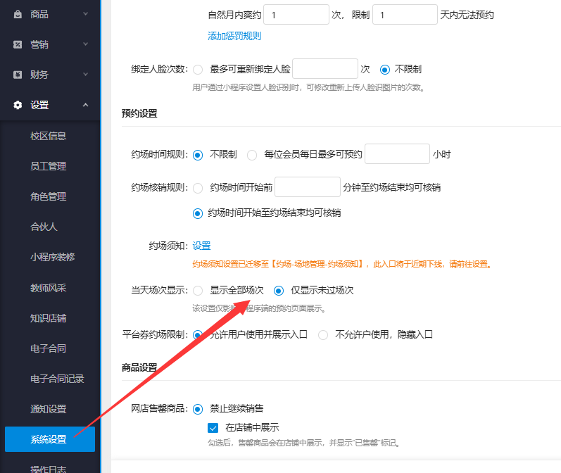Viewport: 561px width, 473px height.
Task: Open 校区信息 in the sidebar
Action: 49,136
